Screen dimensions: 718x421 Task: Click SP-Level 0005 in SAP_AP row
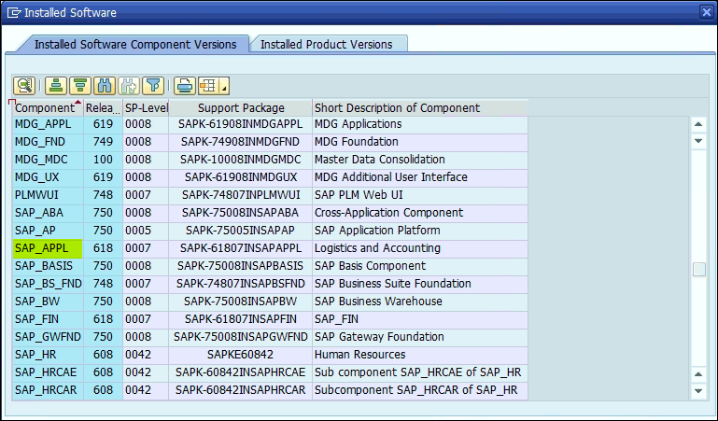point(146,231)
